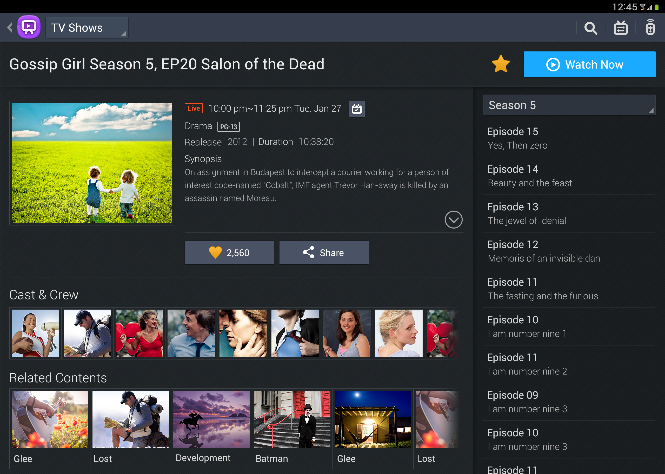This screenshot has width=665, height=474.
Task: Open cast photo of brunette in tank top
Action: tap(347, 333)
